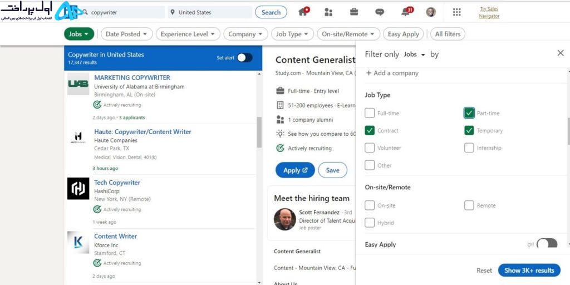Check the Internship checkbox
This screenshot has height=285, width=570.
coord(469,148)
